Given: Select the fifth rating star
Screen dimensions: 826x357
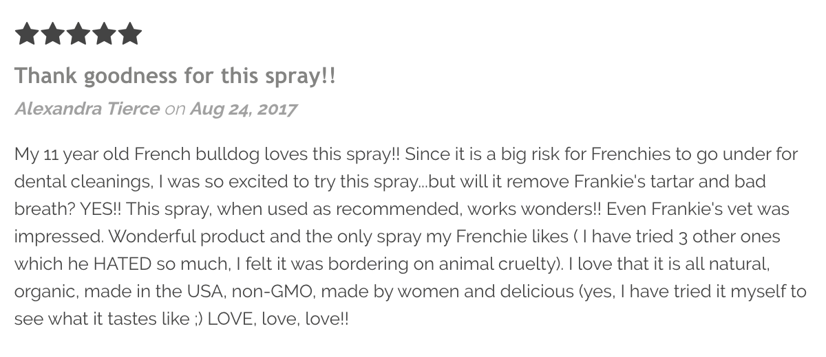Looking at the screenshot, I should pos(129,34).
